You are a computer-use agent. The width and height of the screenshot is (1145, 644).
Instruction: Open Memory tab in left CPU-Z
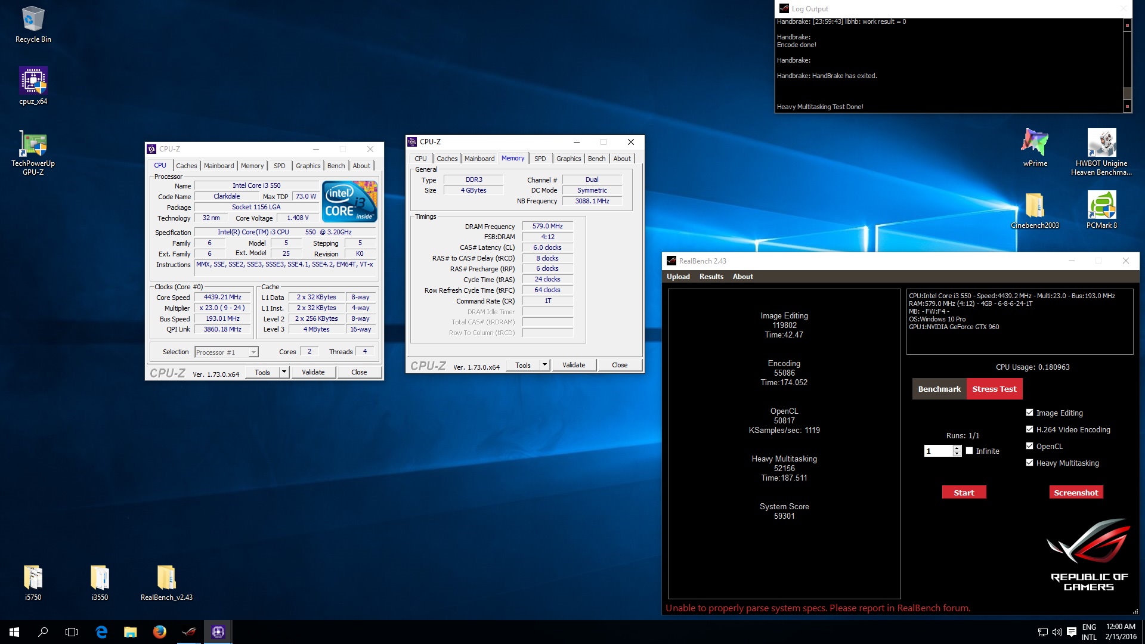tap(252, 166)
